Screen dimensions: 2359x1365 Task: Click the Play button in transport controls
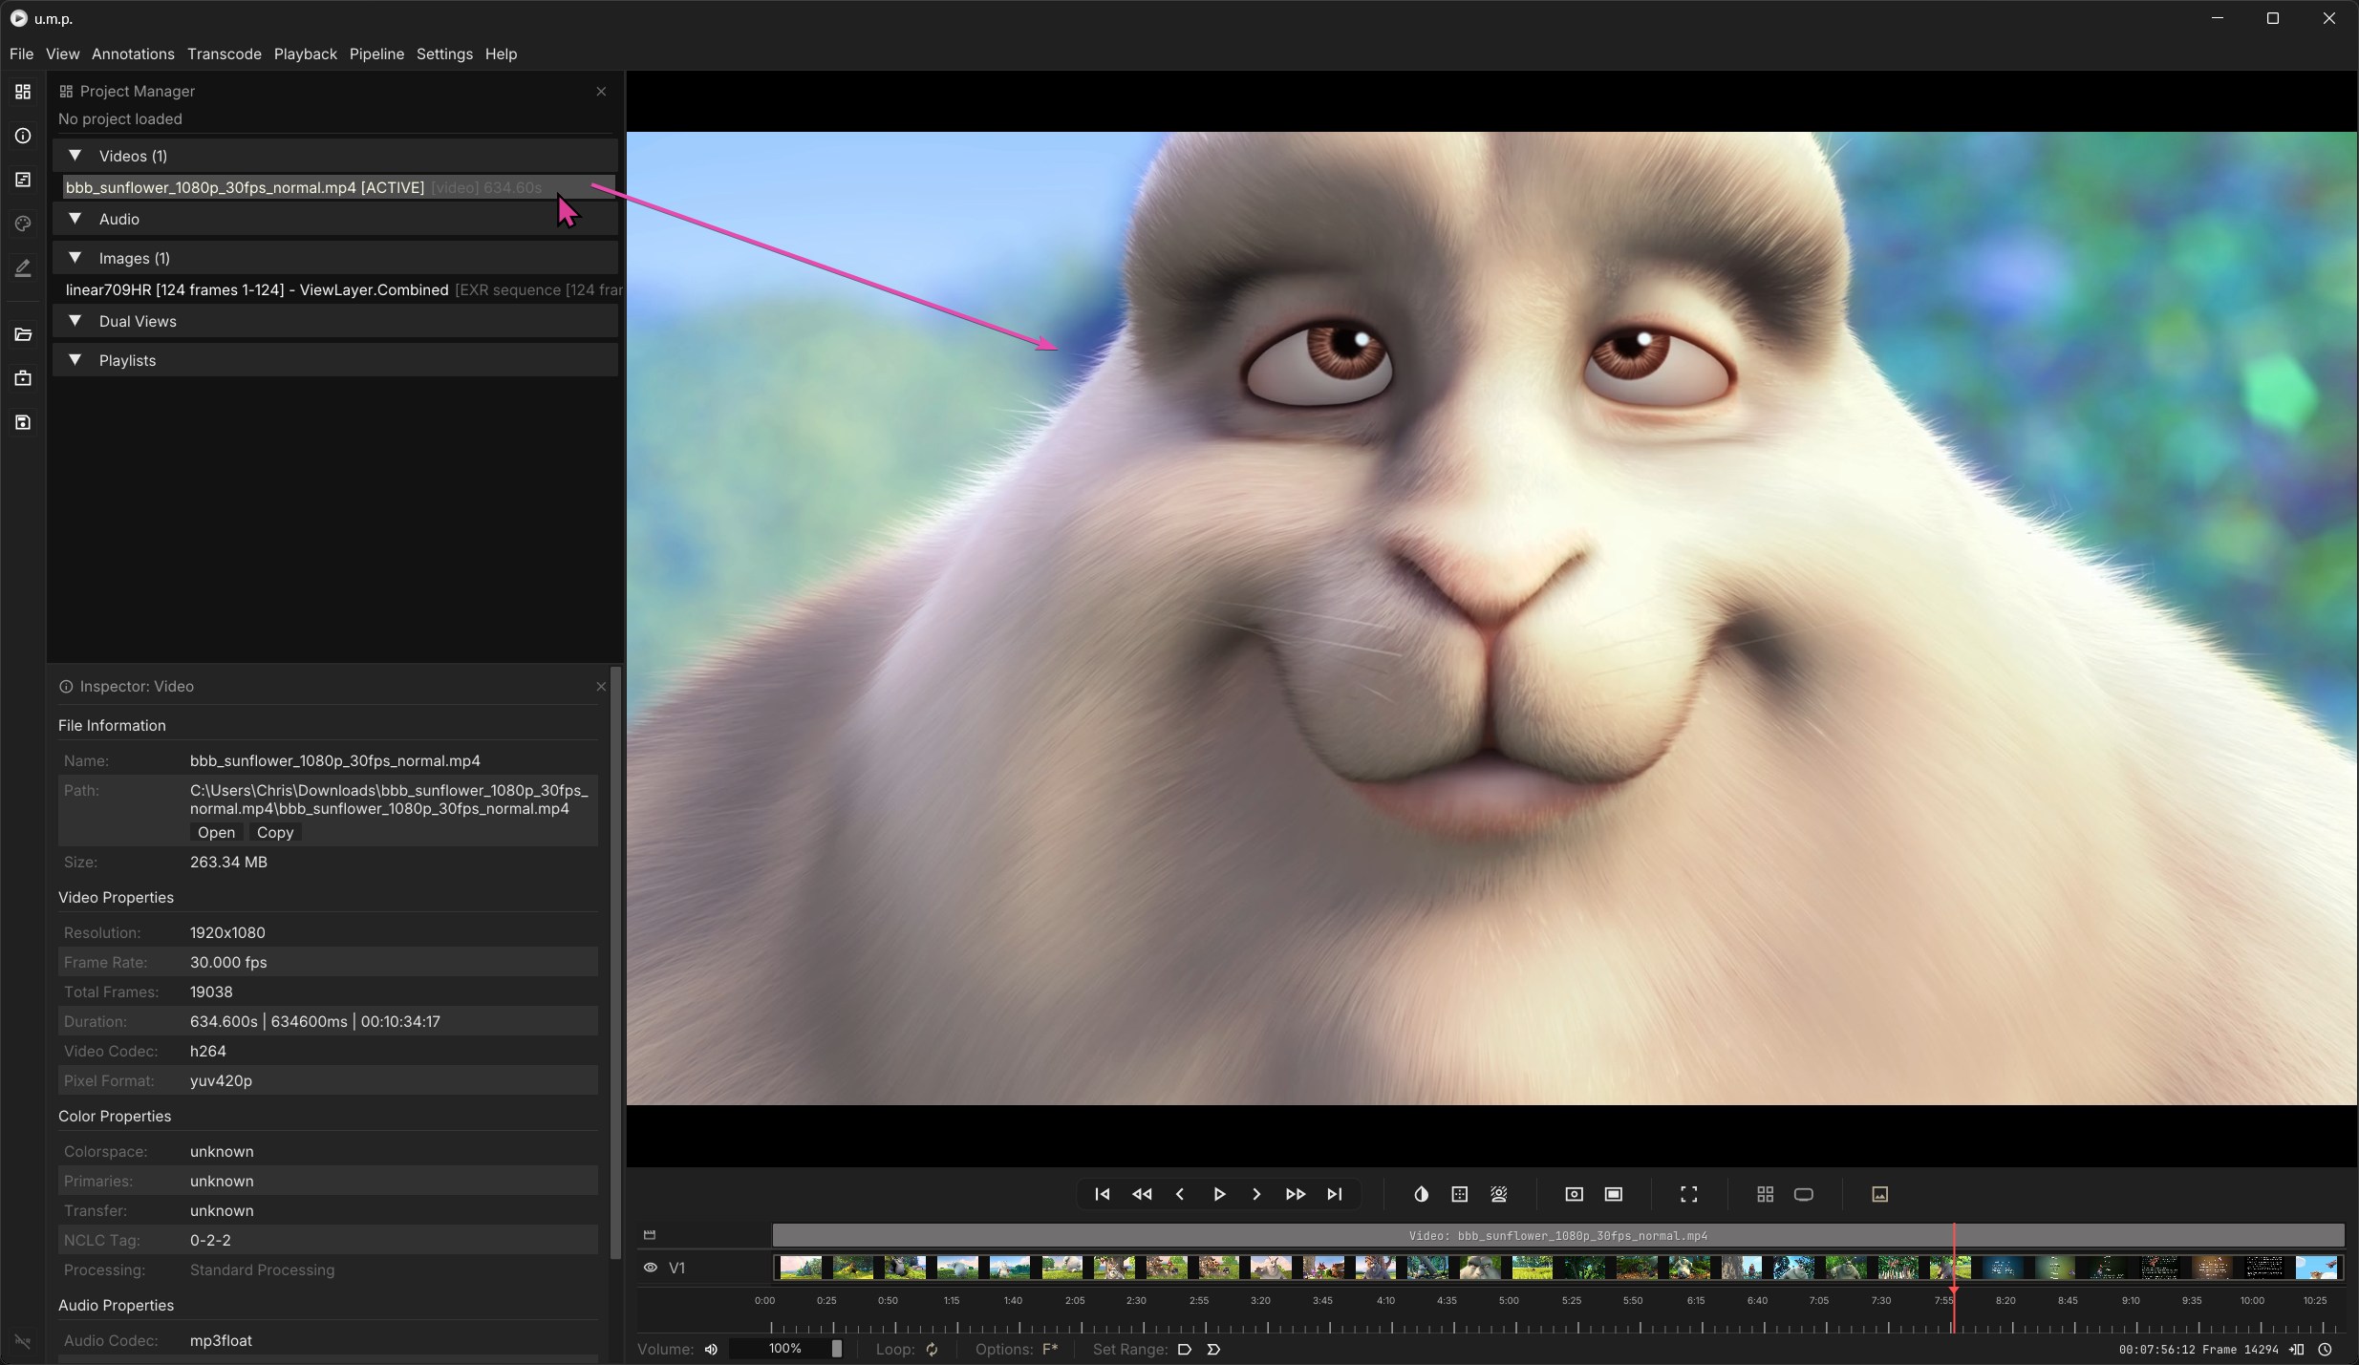1219,1194
